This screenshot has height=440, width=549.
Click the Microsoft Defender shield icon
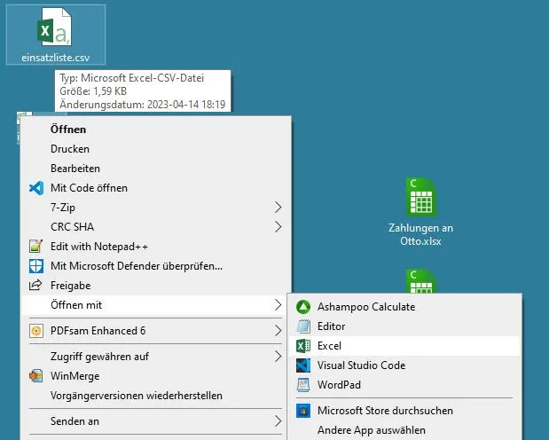(x=36, y=266)
